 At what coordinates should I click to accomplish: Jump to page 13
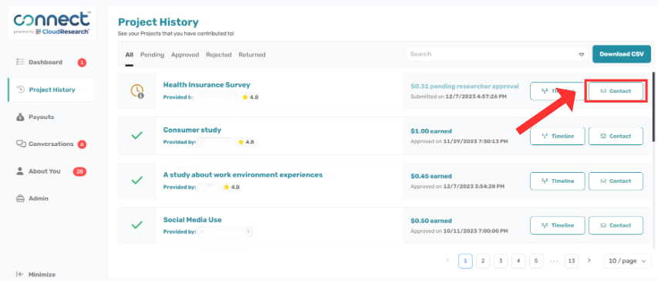[x=572, y=261]
